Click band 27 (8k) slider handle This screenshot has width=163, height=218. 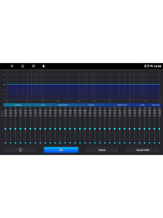(134, 129)
